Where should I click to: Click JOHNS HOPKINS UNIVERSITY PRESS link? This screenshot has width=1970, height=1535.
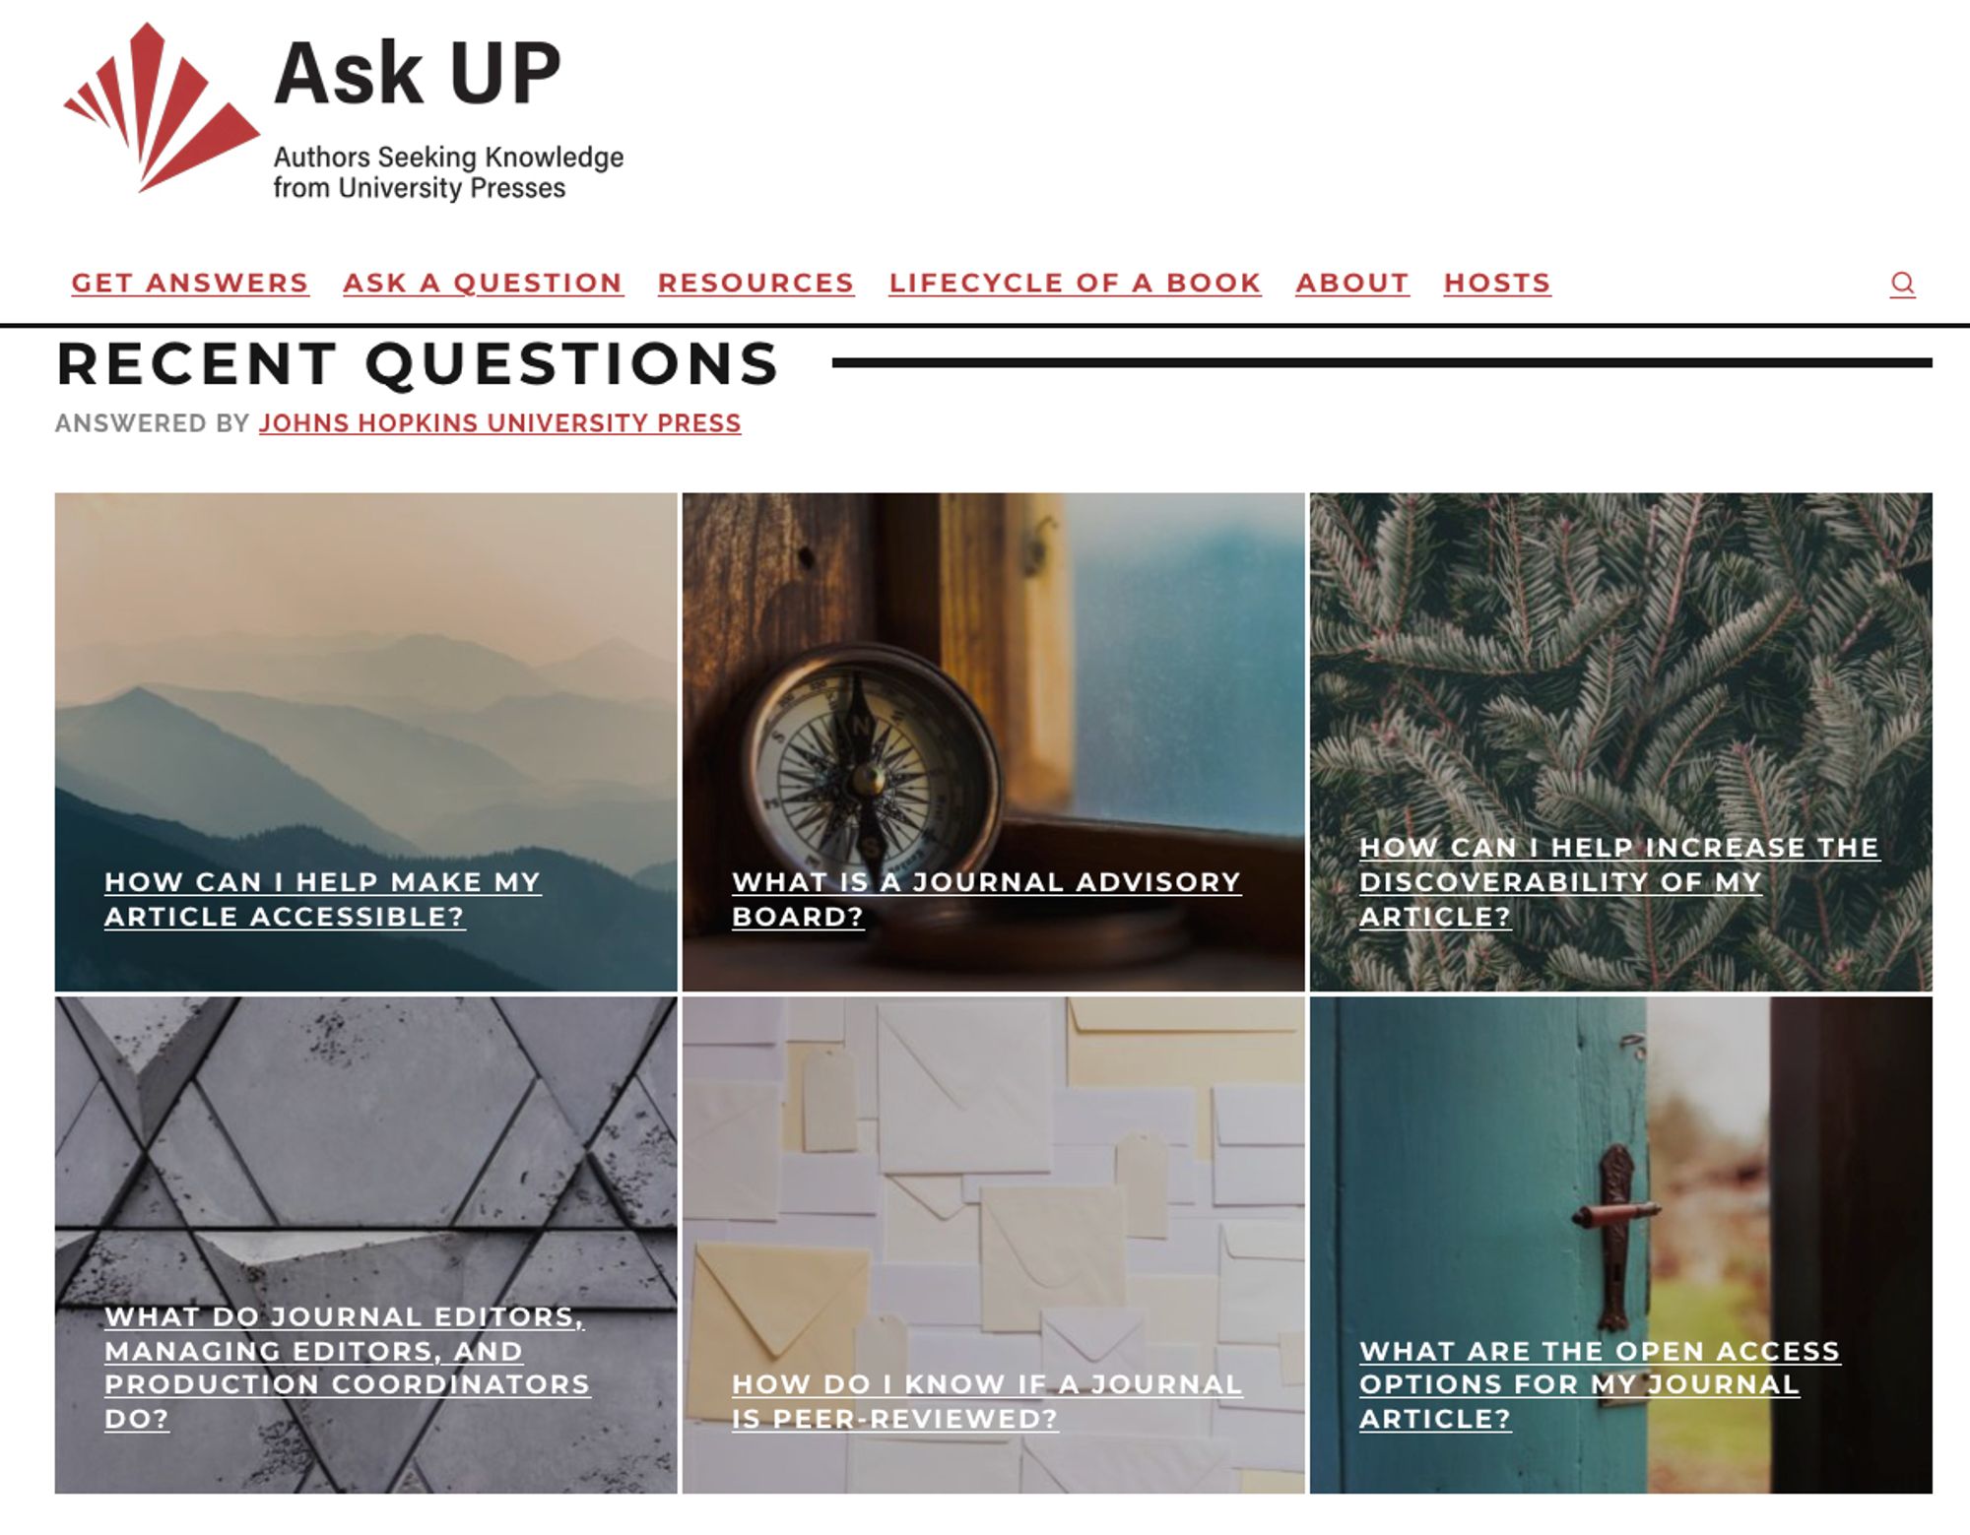click(x=498, y=422)
